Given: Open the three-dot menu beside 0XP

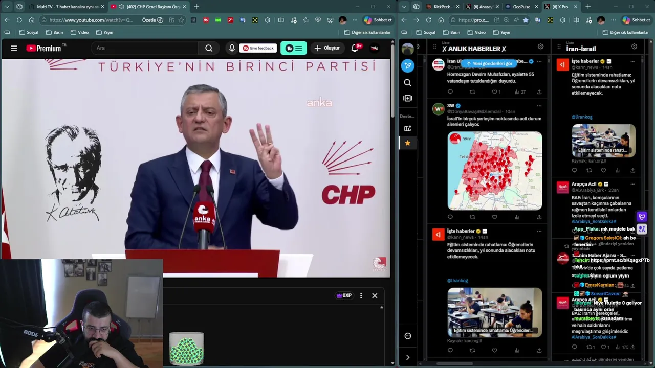Looking at the screenshot, I should (x=361, y=295).
